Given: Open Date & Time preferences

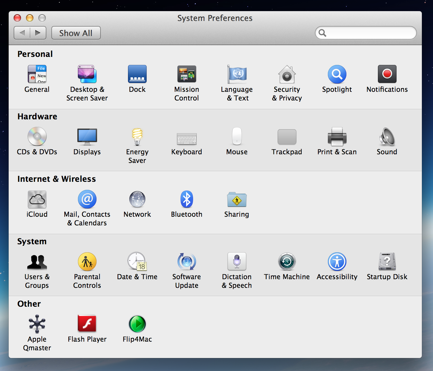Looking at the screenshot, I should pos(137,262).
